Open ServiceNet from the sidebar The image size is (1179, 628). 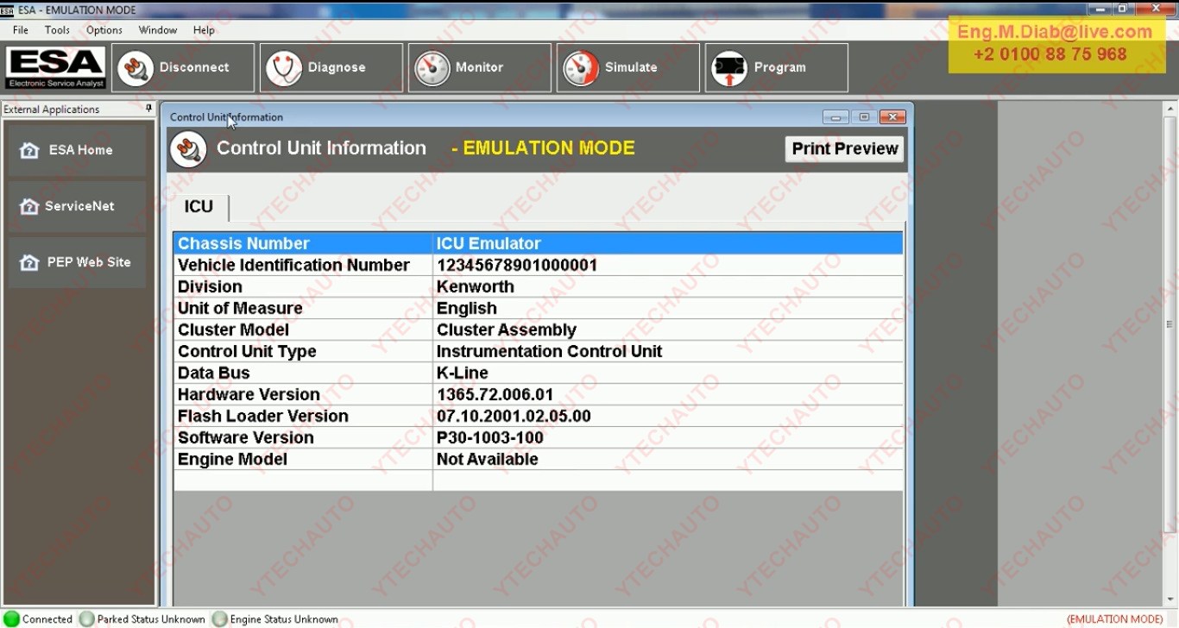(76, 205)
